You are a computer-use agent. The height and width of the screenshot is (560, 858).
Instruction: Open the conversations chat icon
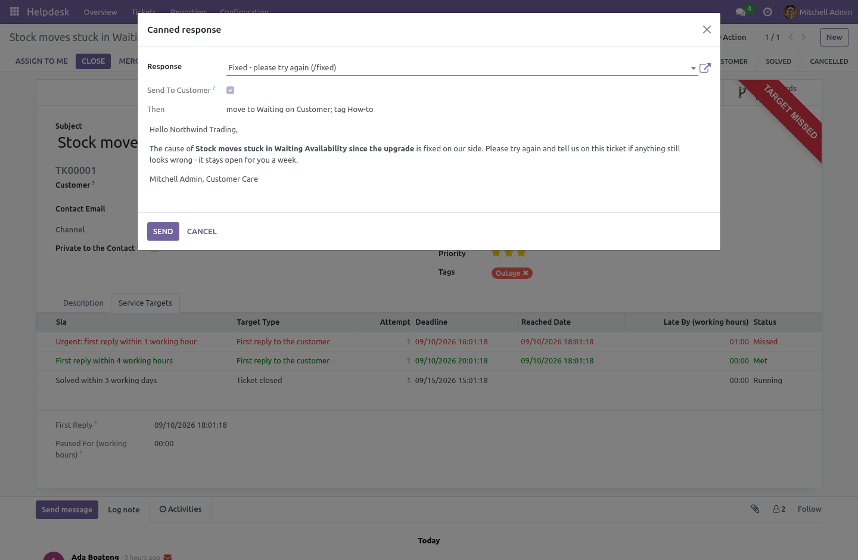point(741,12)
